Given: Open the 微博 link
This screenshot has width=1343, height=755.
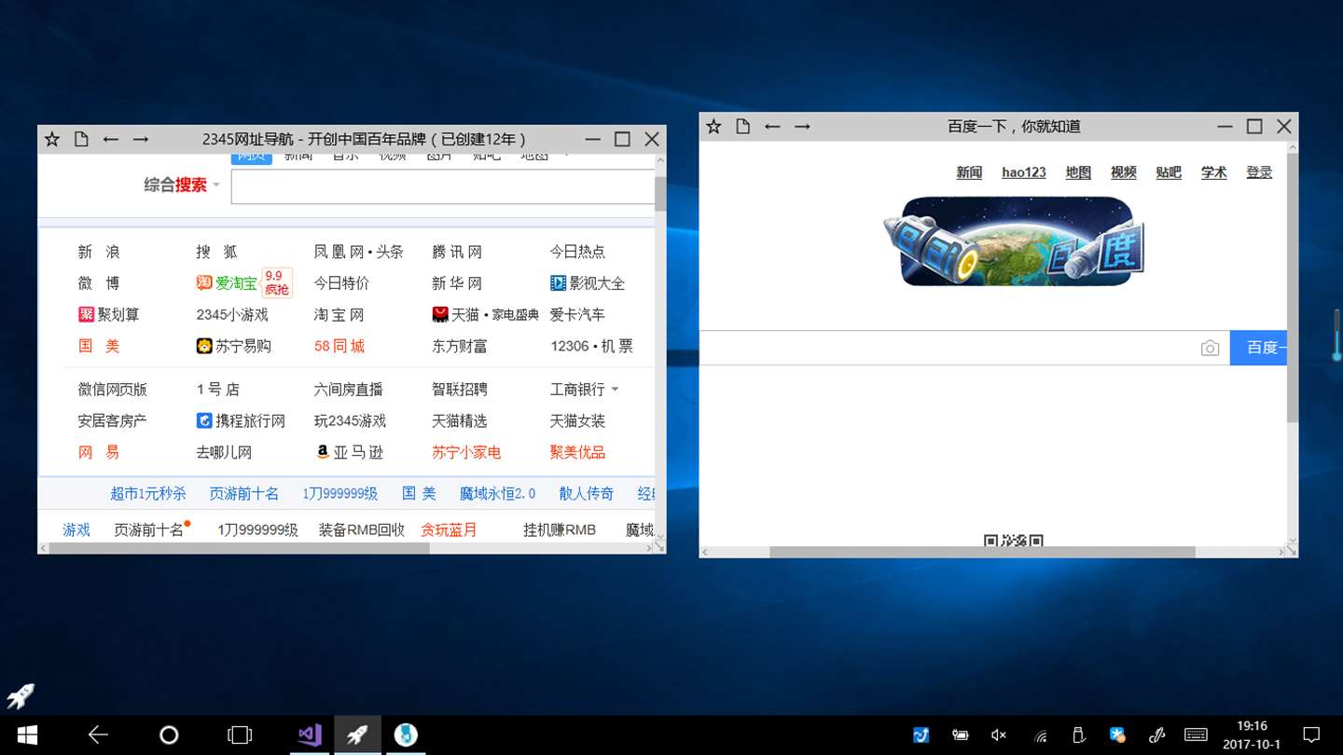Looking at the screenshot, I should tap(99, 283).
